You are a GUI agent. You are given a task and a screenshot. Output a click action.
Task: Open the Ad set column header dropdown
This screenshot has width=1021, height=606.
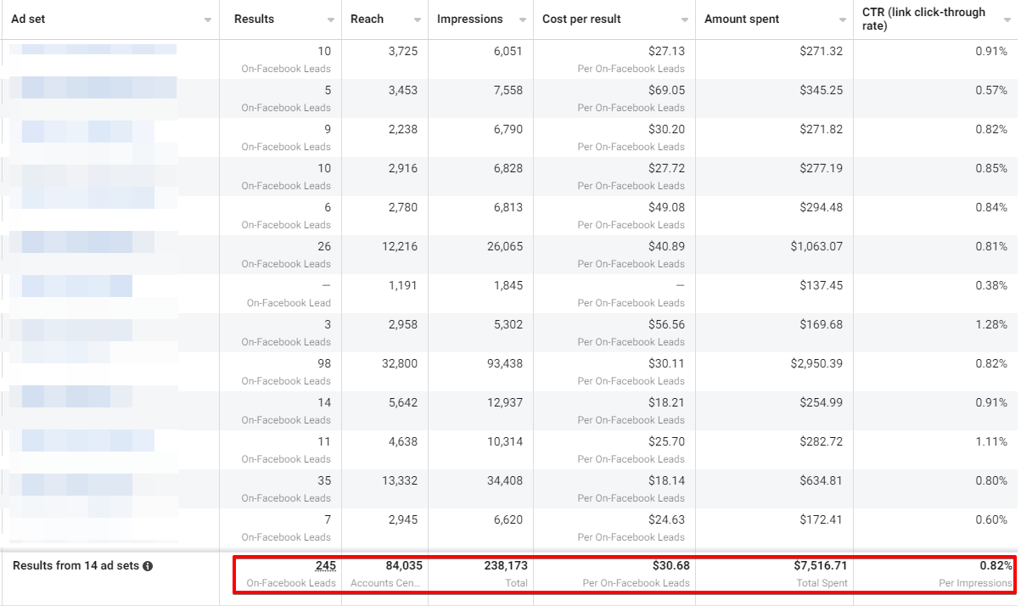206,19
